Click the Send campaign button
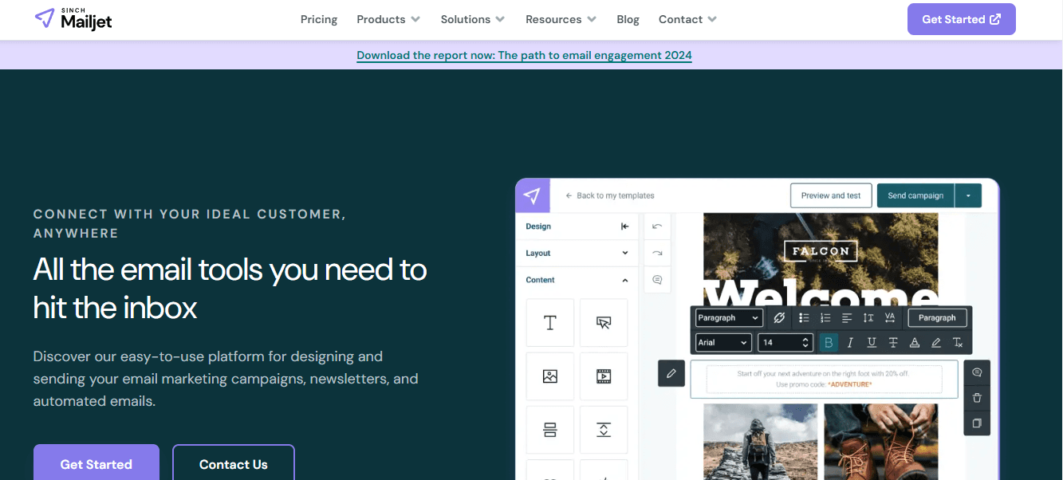 coord(915,195)
